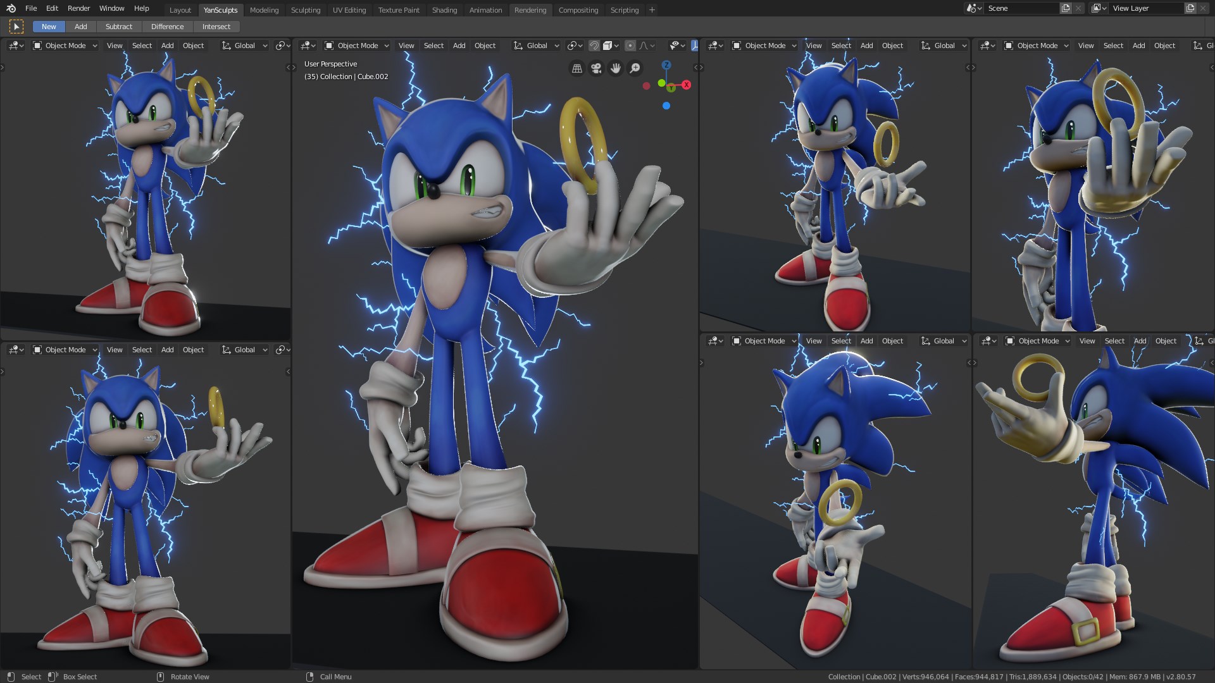Viewport: 1215px width, 683px height.
Task: Browse view layers with layer icon
Action: (1099, 8)
